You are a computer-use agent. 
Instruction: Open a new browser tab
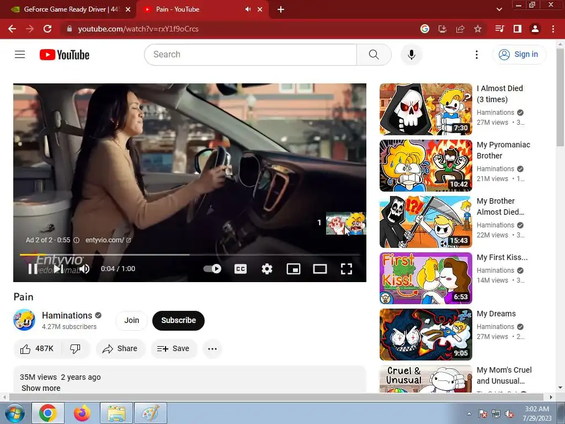pyautogui.click(x=281, y=10)
